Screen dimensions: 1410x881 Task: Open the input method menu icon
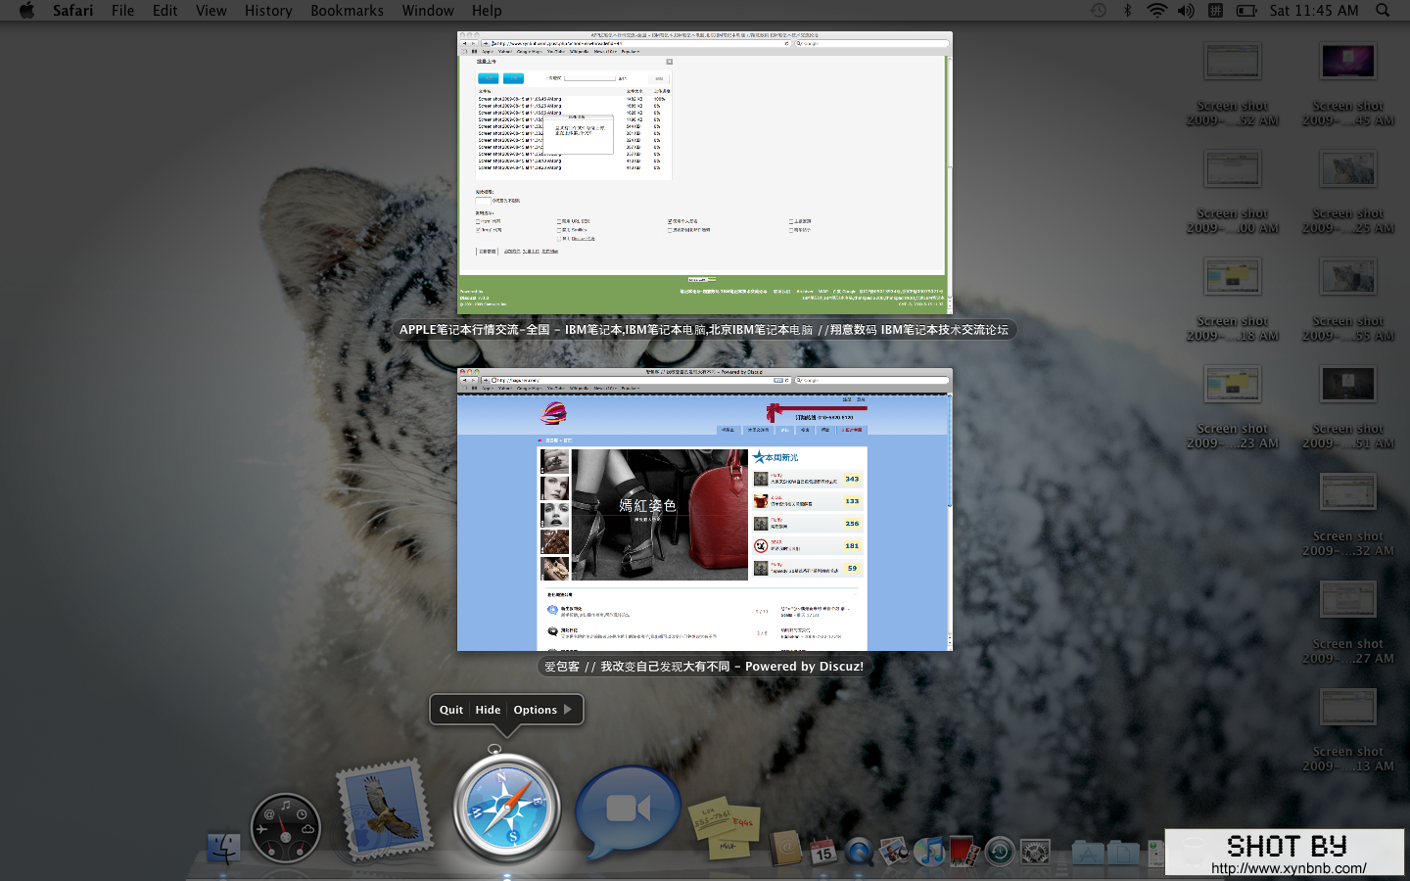tap(1215, 11)
